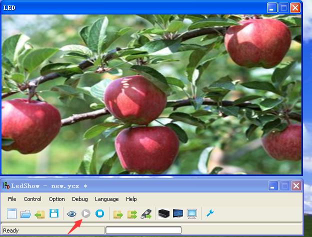Screen dimensions: 312x237
Task: Open settings with the blue wrench icon
Action: 210,213
